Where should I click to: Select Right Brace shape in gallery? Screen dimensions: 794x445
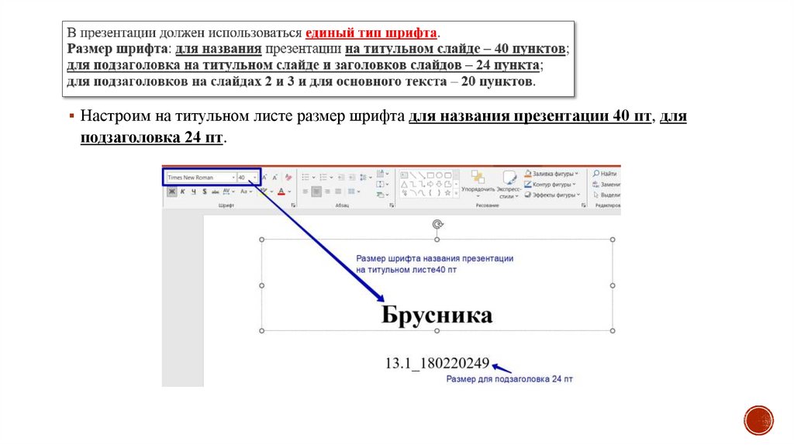click(439, 192)
